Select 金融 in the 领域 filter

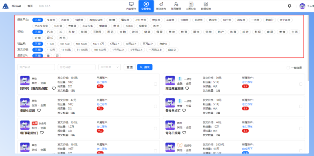tap(122, 32)
